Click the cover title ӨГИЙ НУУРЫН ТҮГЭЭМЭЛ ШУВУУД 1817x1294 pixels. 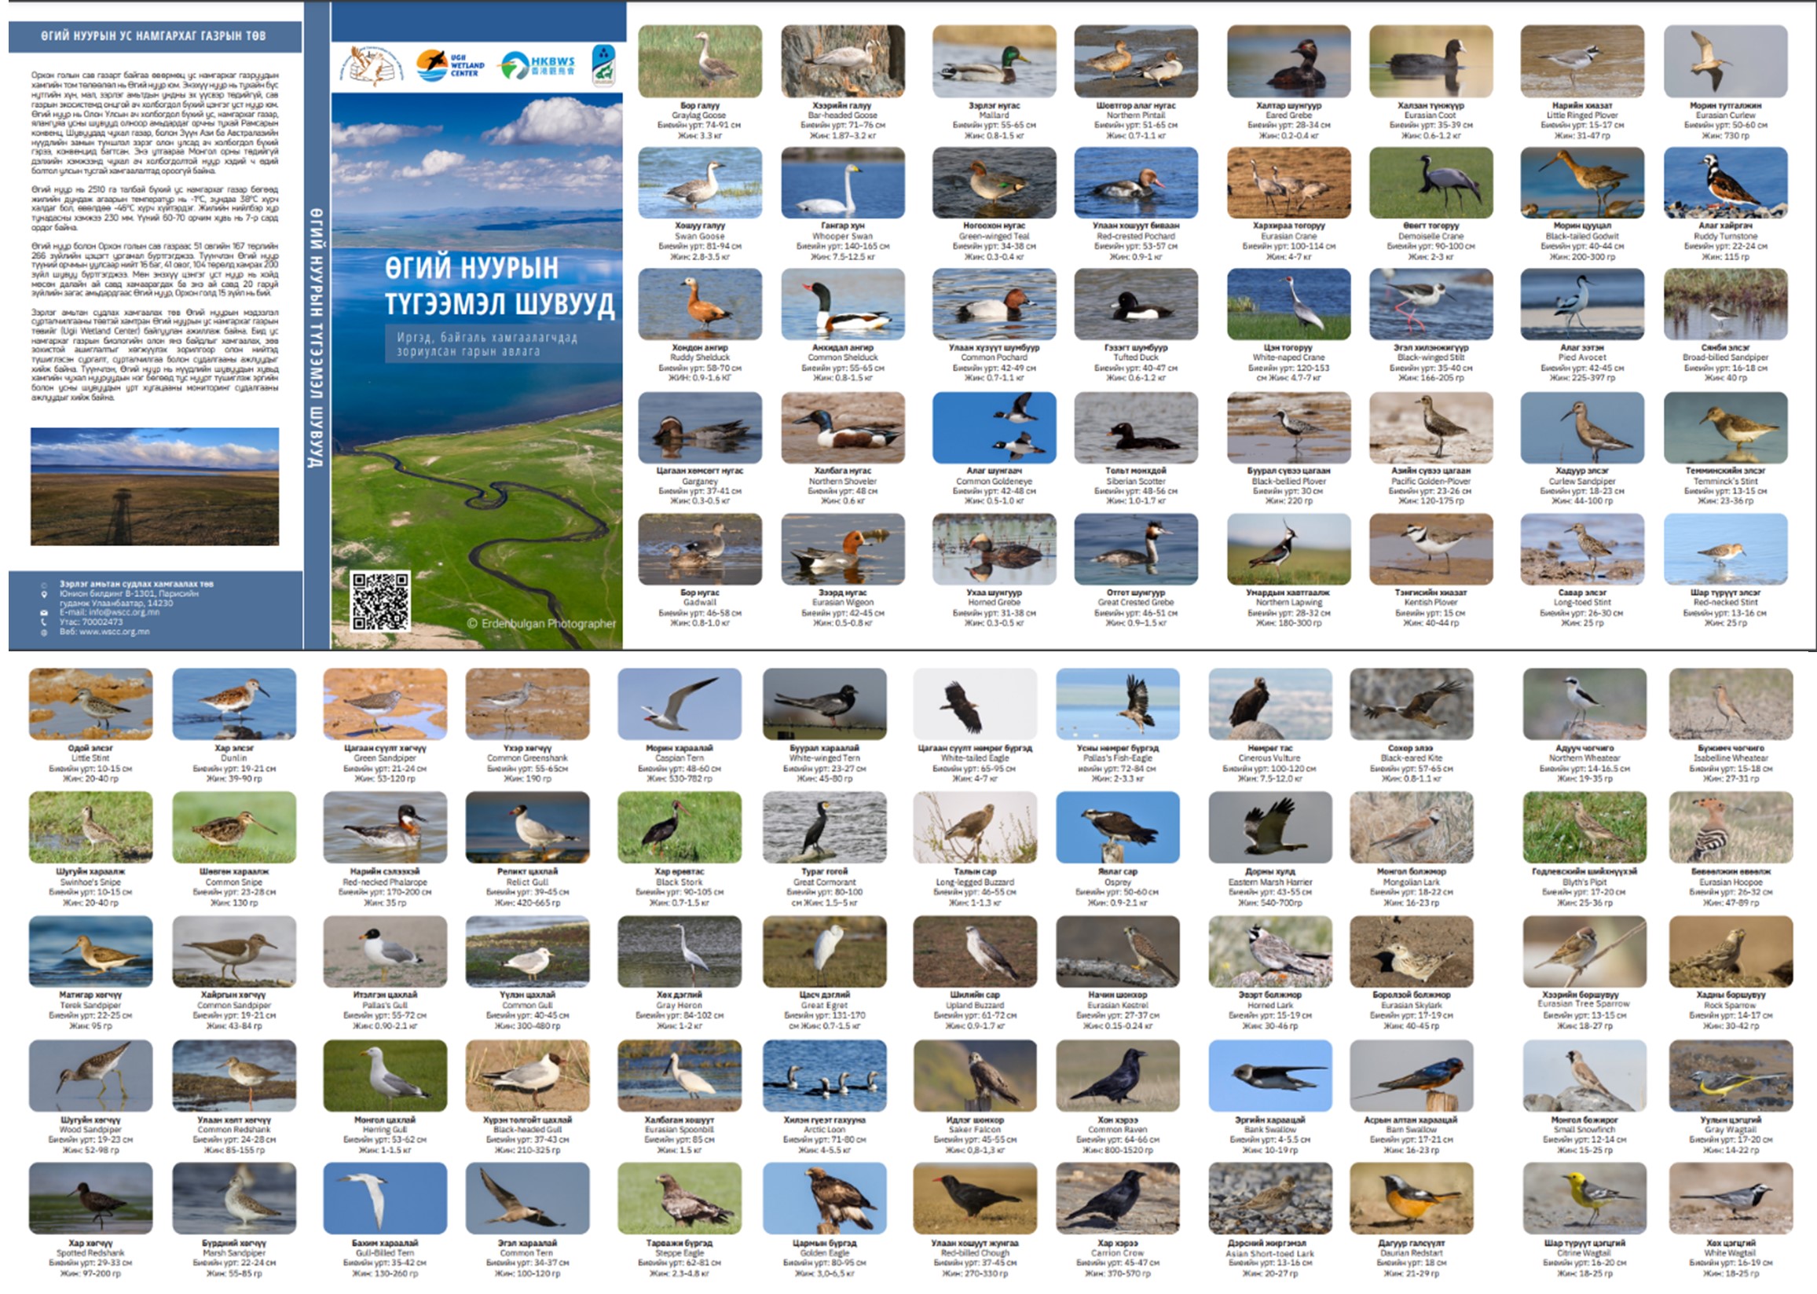500,285
